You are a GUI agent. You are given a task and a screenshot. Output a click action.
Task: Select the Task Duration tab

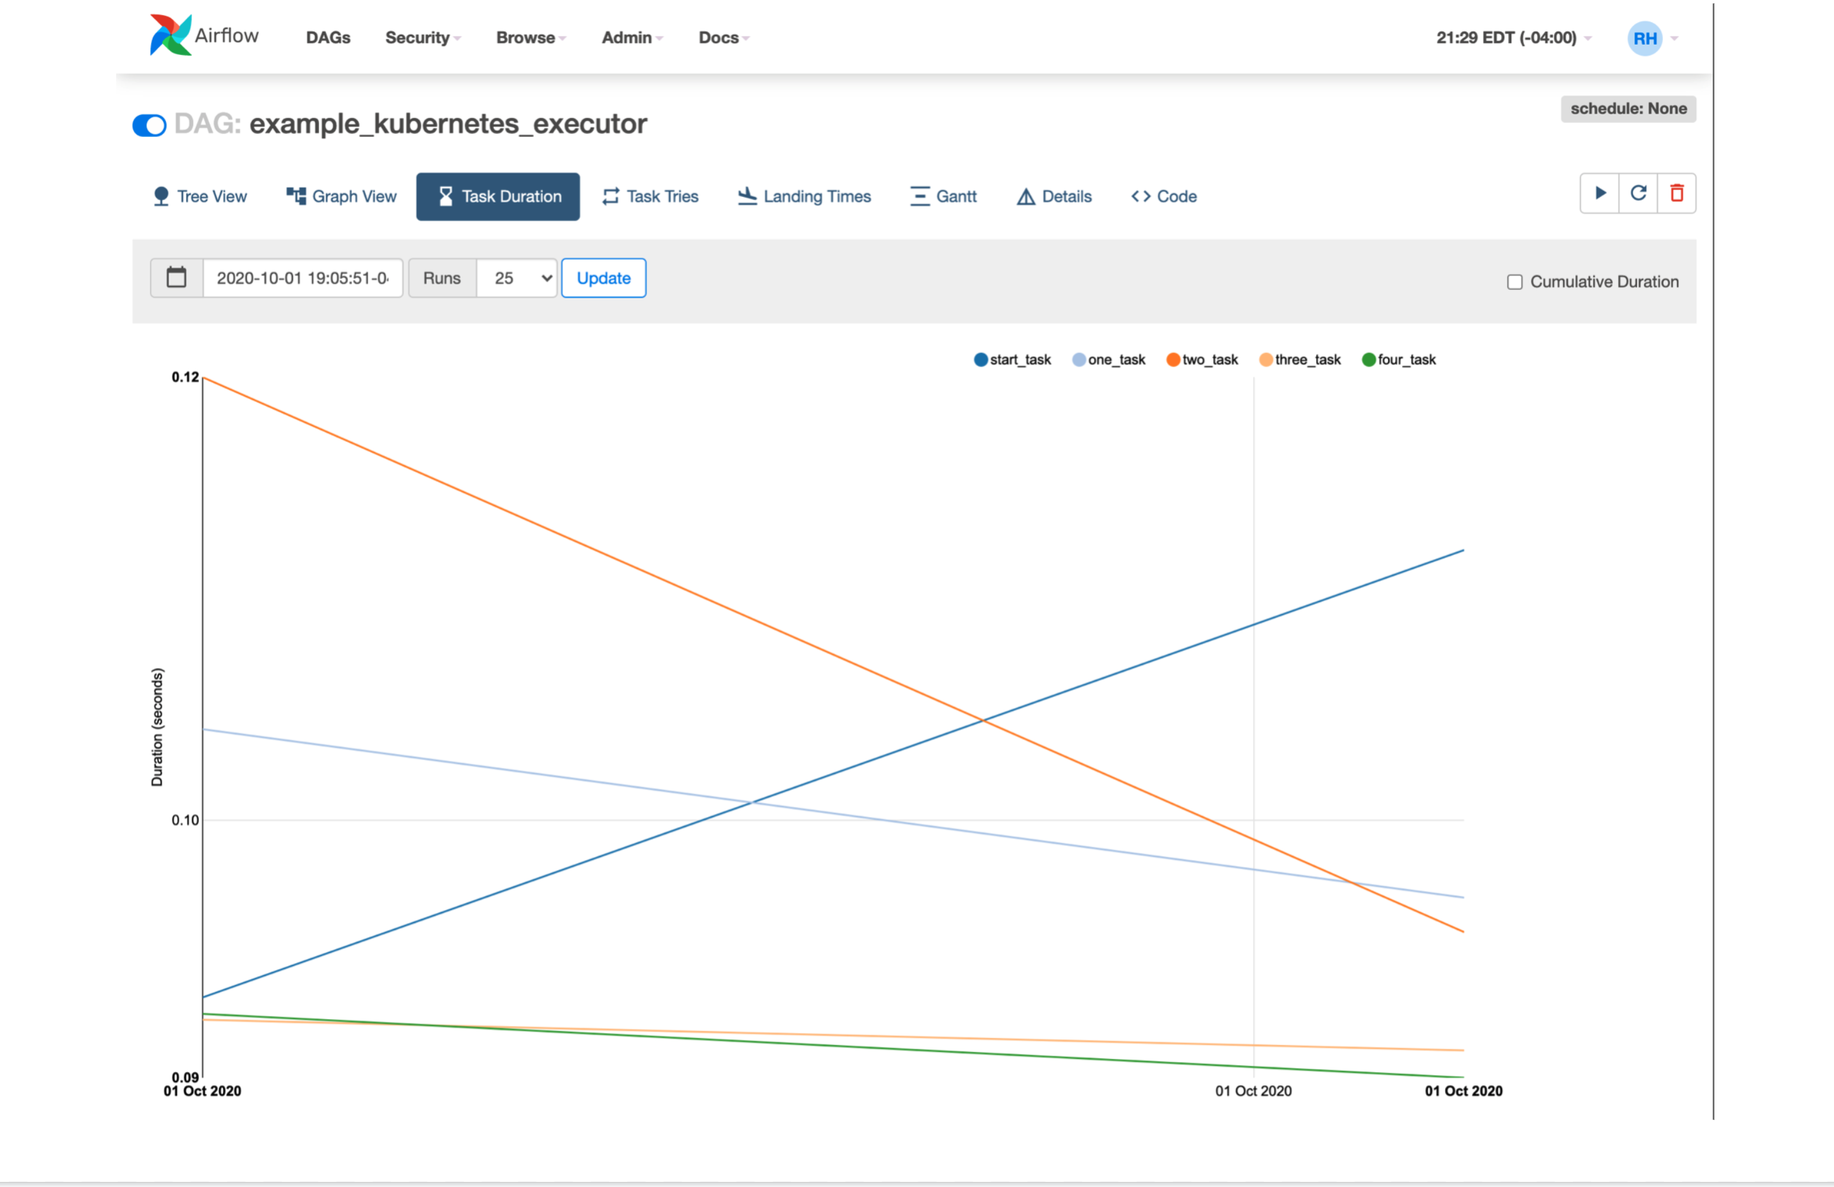(x=498, y=196)
